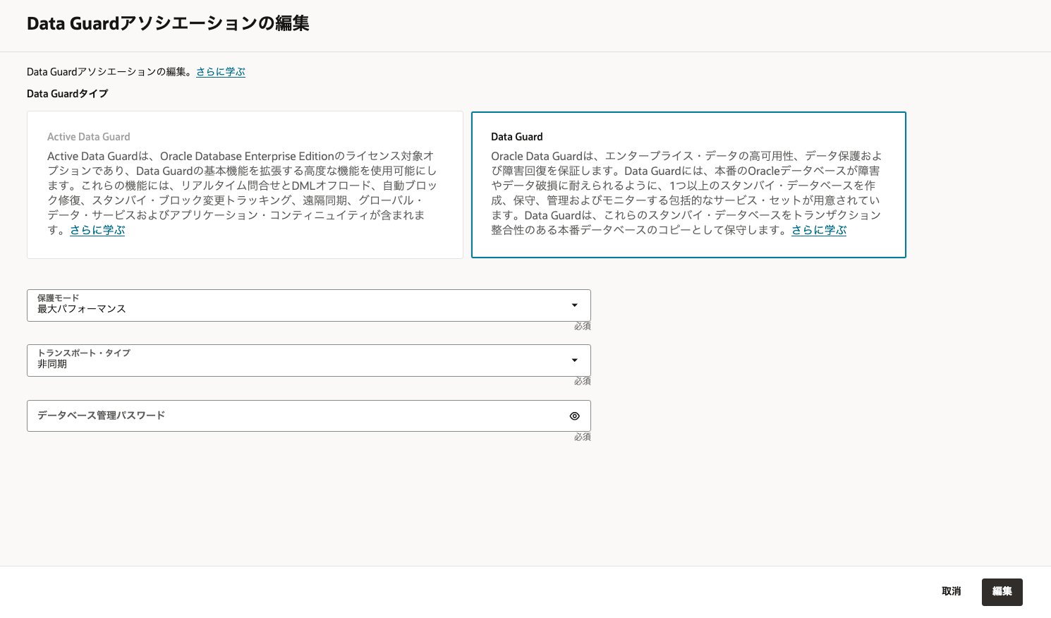The height and width of the screenshot is (618, 1051).
Task: Show password with the eye icon
Action: (574, 416)
